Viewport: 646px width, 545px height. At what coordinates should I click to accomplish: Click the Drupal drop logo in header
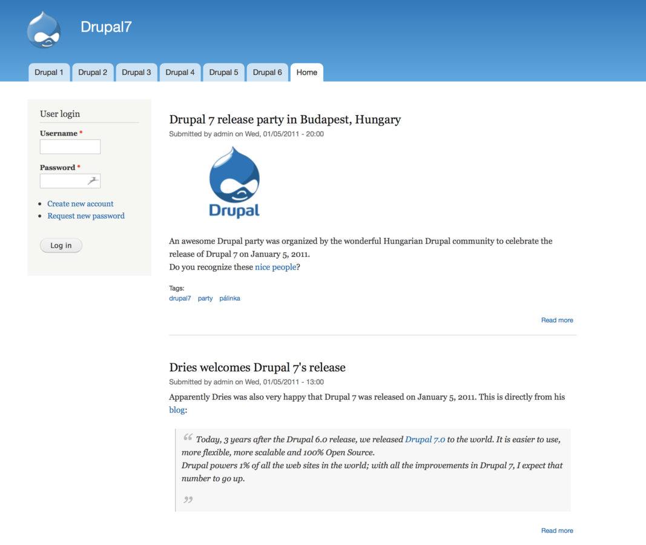pos(44,30)
